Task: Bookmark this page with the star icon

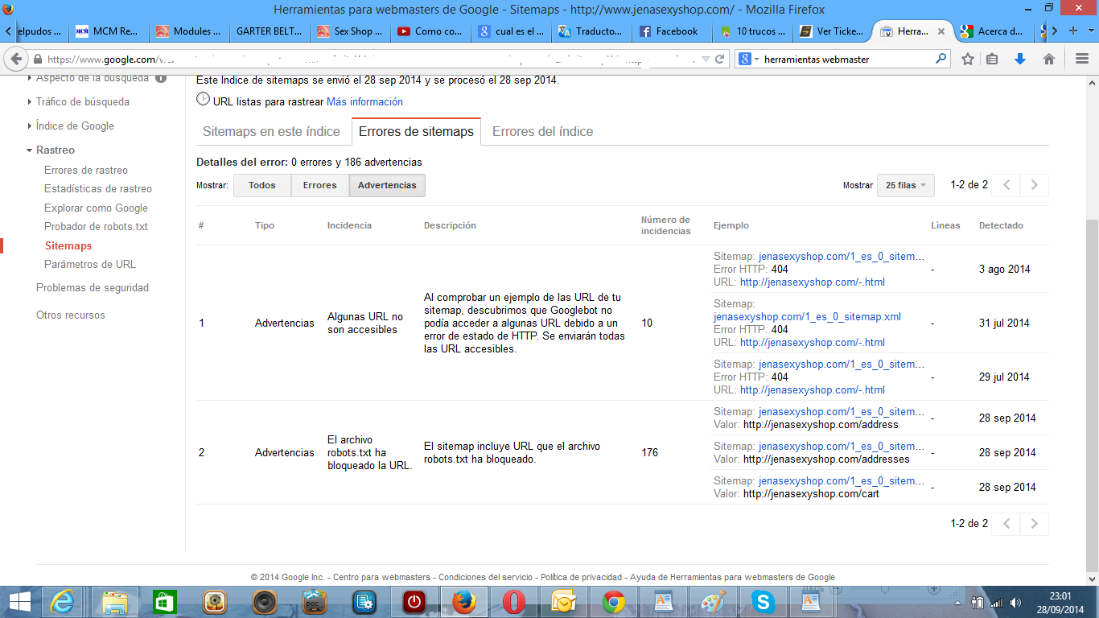Action: coord(968,59)
